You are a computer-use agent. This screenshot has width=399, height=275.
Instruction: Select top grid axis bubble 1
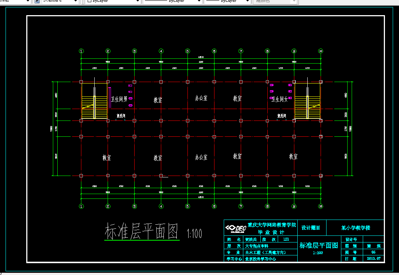click(x=81, y=51)
